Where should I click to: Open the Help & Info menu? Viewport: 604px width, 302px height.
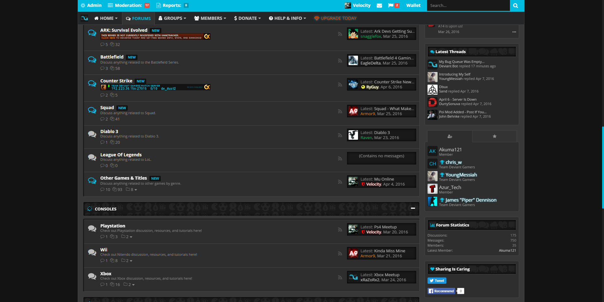287,18
